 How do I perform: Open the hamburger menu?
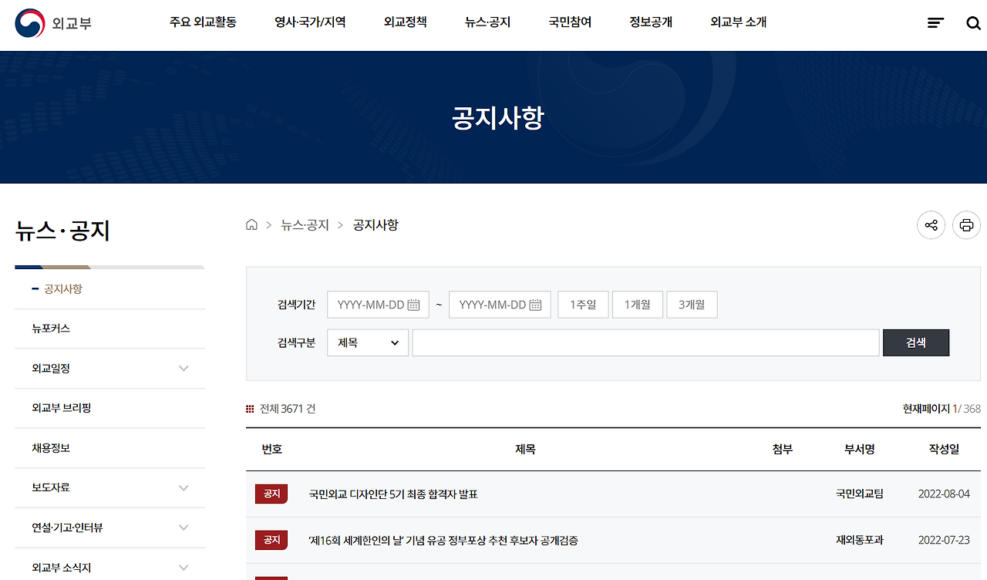pyautogui.click(x=935, y=22)
